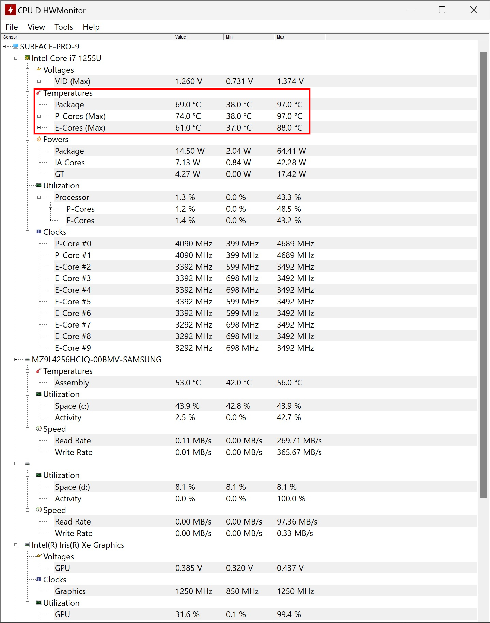Select the Assembly temperature row

click(x=266, y=382)
